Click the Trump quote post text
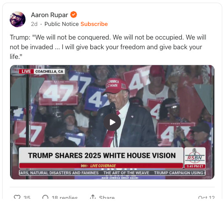The height and width of the screenshot is (204, 224). [x=108, y=47]
